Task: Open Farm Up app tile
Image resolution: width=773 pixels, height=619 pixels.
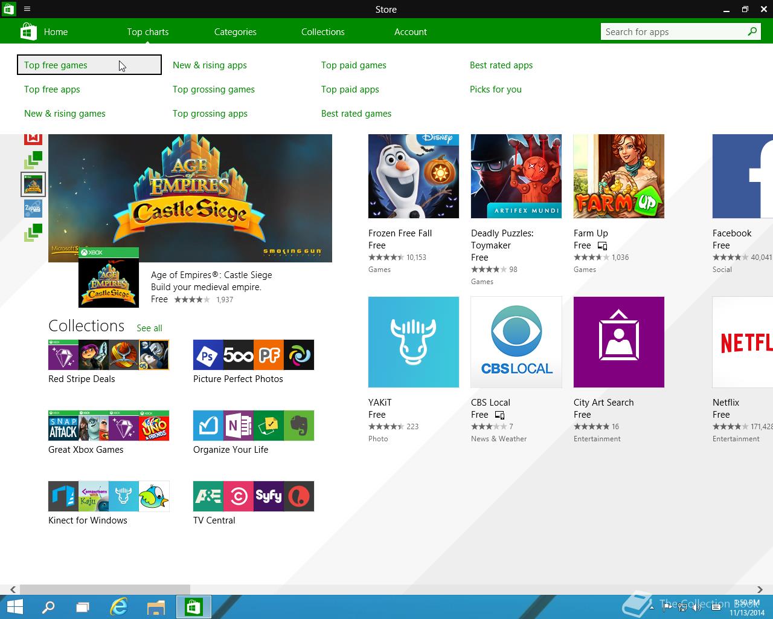Action: [619, 176]
